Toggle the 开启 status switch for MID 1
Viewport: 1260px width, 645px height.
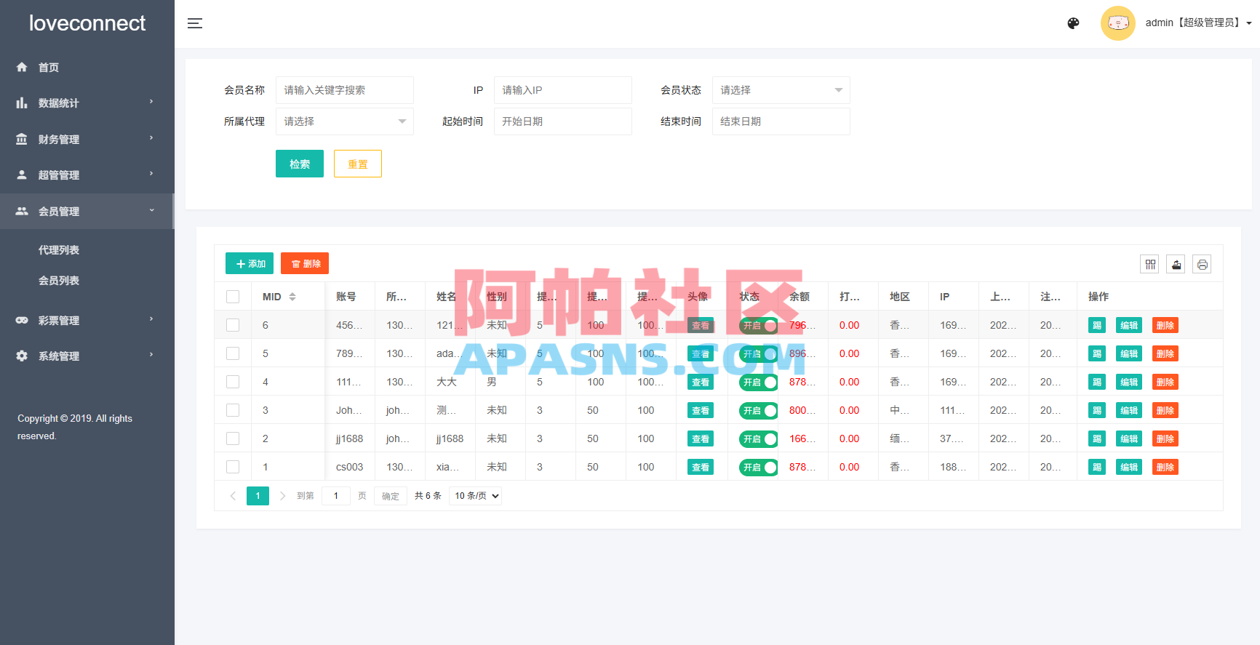pos(758,467)
